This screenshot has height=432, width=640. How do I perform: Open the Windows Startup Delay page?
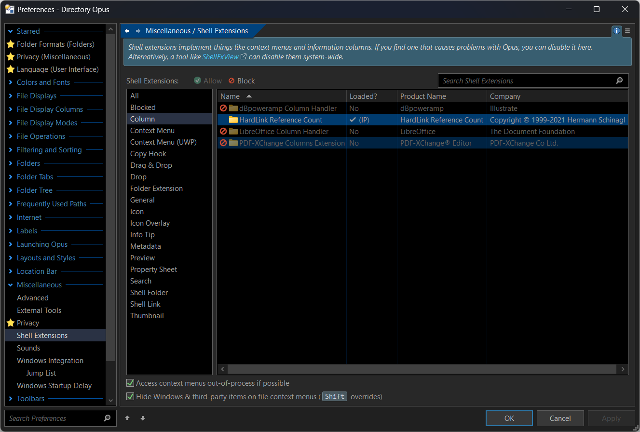pos(55,386)
